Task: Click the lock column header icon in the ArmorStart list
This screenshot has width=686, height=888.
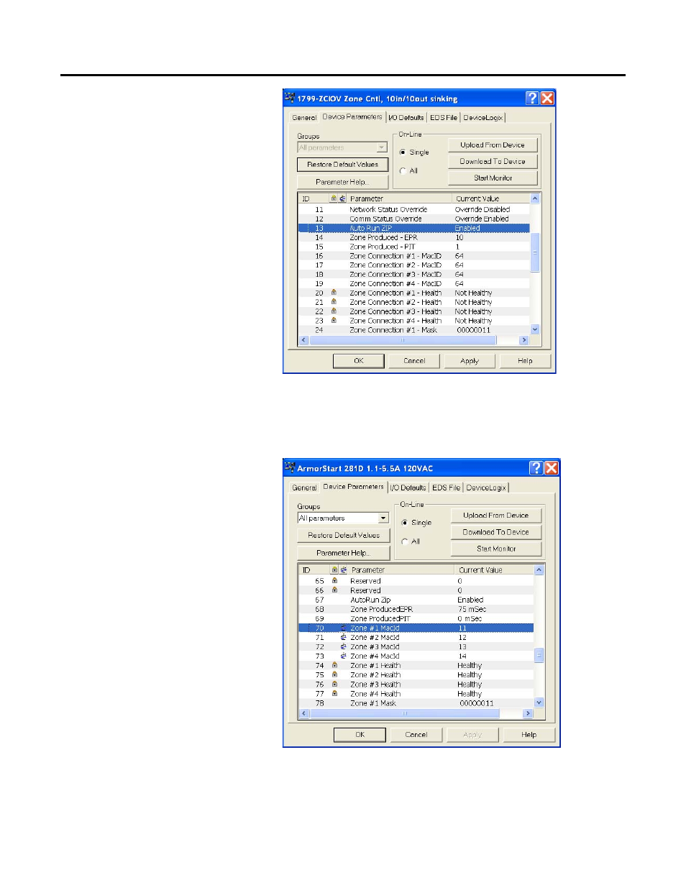Action: 334,569
